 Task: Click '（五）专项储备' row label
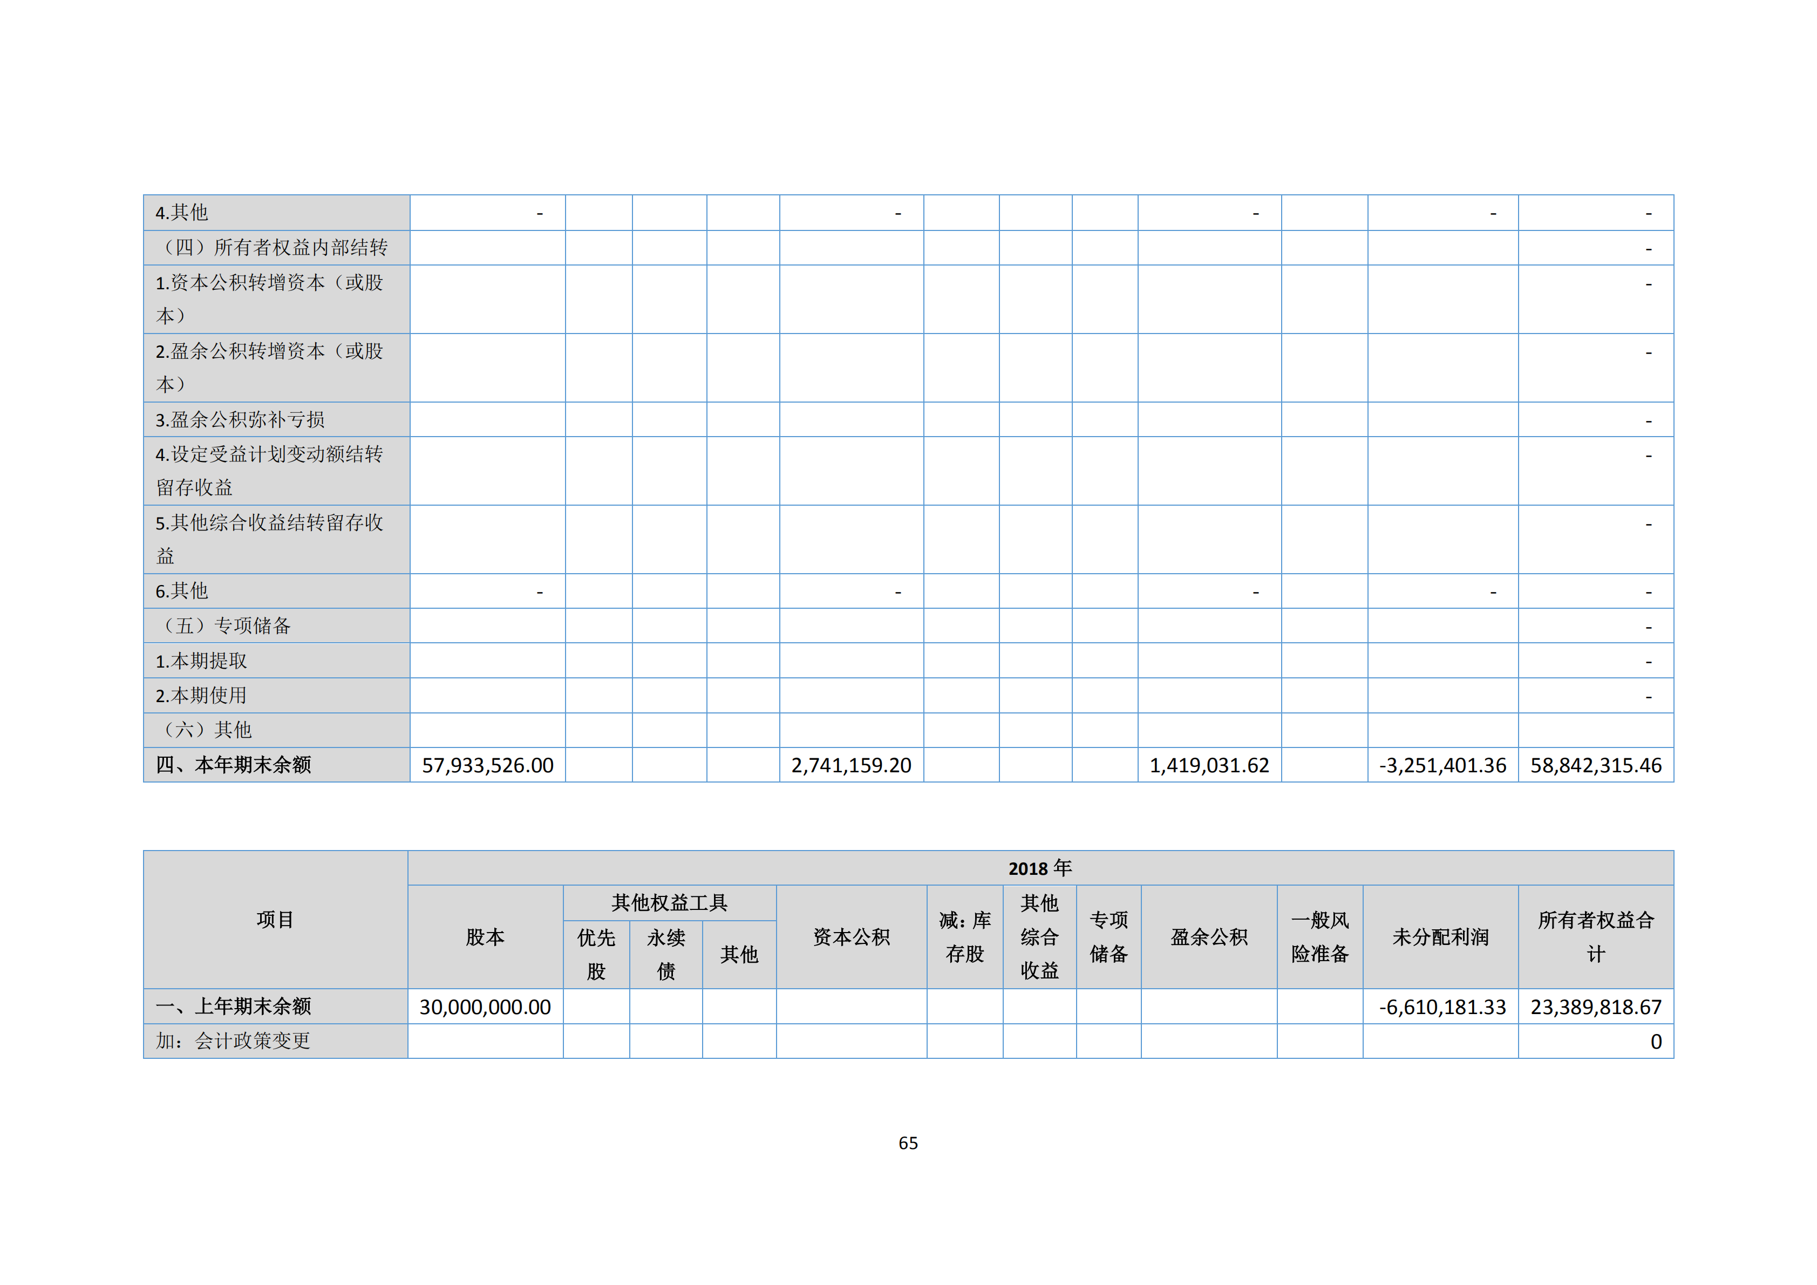pos(223,626)
